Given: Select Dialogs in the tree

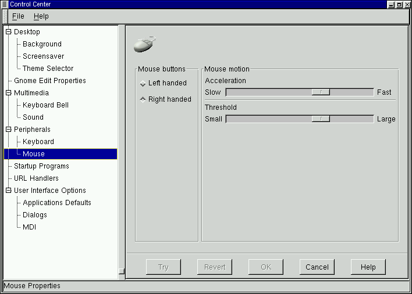Looking at the screenshot, I should click(x=35, y=215).
